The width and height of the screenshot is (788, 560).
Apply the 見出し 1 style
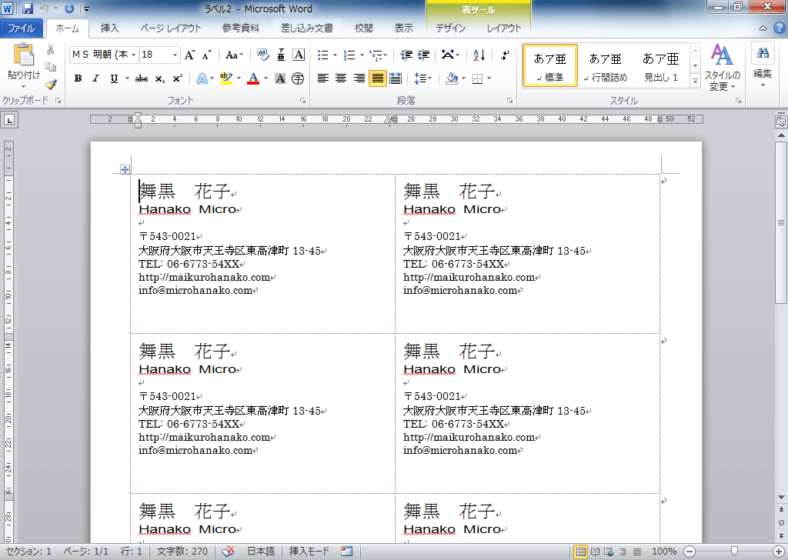tap(661, 66)
